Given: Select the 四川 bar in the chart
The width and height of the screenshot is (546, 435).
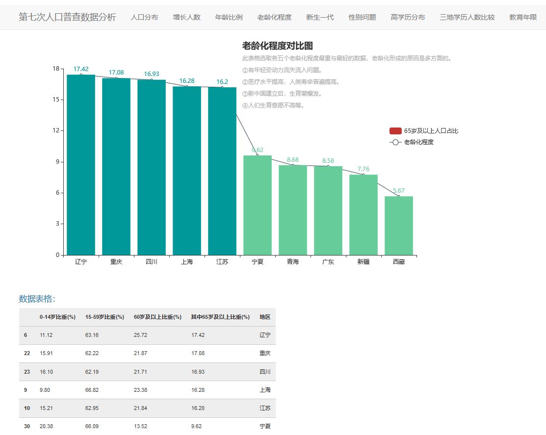Looking at the screenshot, I should 152,167.
